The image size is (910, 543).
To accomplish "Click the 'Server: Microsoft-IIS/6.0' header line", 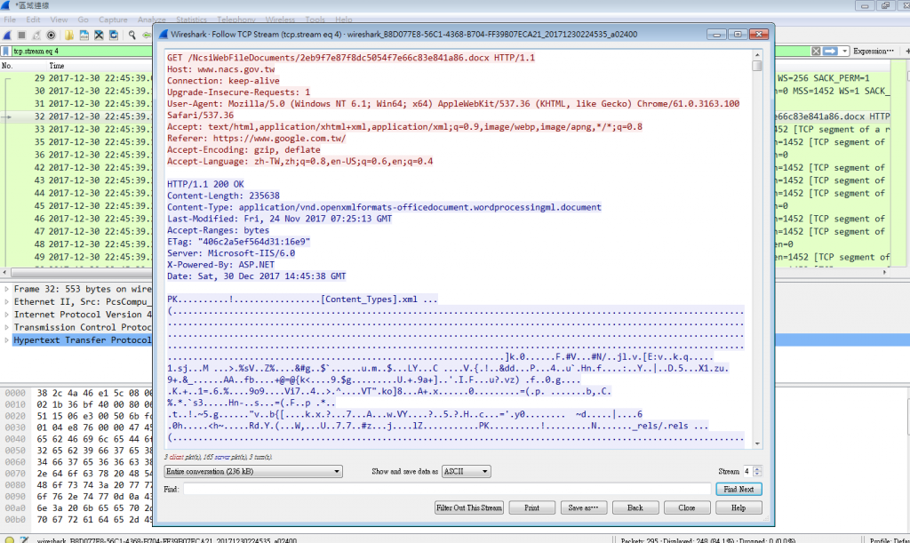I will coord(231,253).
